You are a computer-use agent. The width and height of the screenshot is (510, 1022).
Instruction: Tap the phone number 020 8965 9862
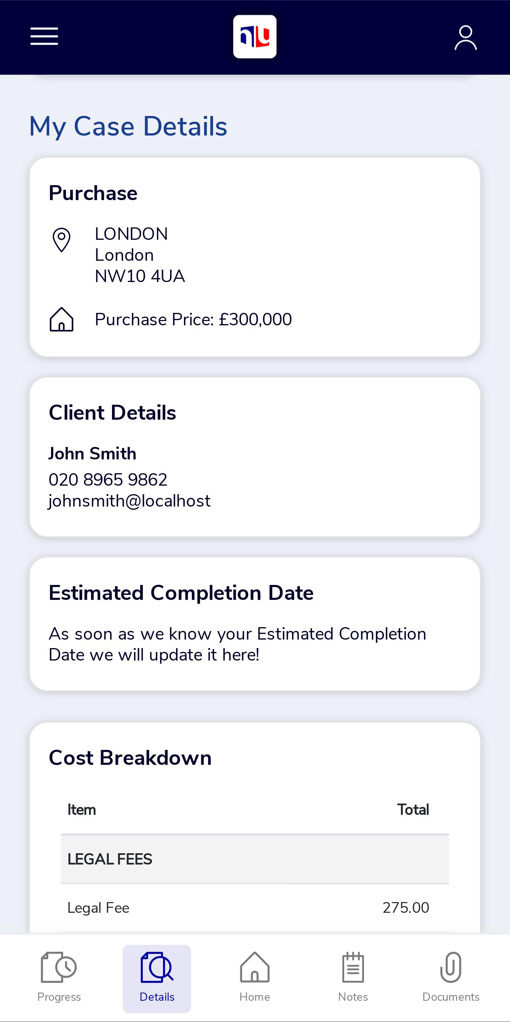(108, 480)
